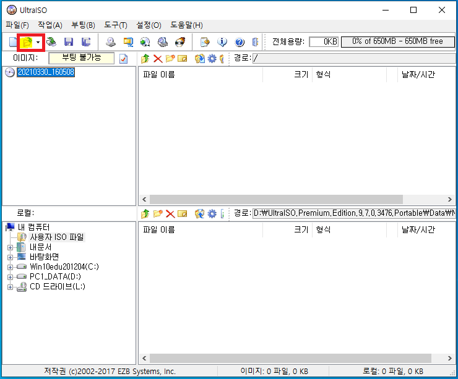Click Rename icon in local pane toolbar
The height and width of the screenshot is (379, 458).
pos(182,214)
